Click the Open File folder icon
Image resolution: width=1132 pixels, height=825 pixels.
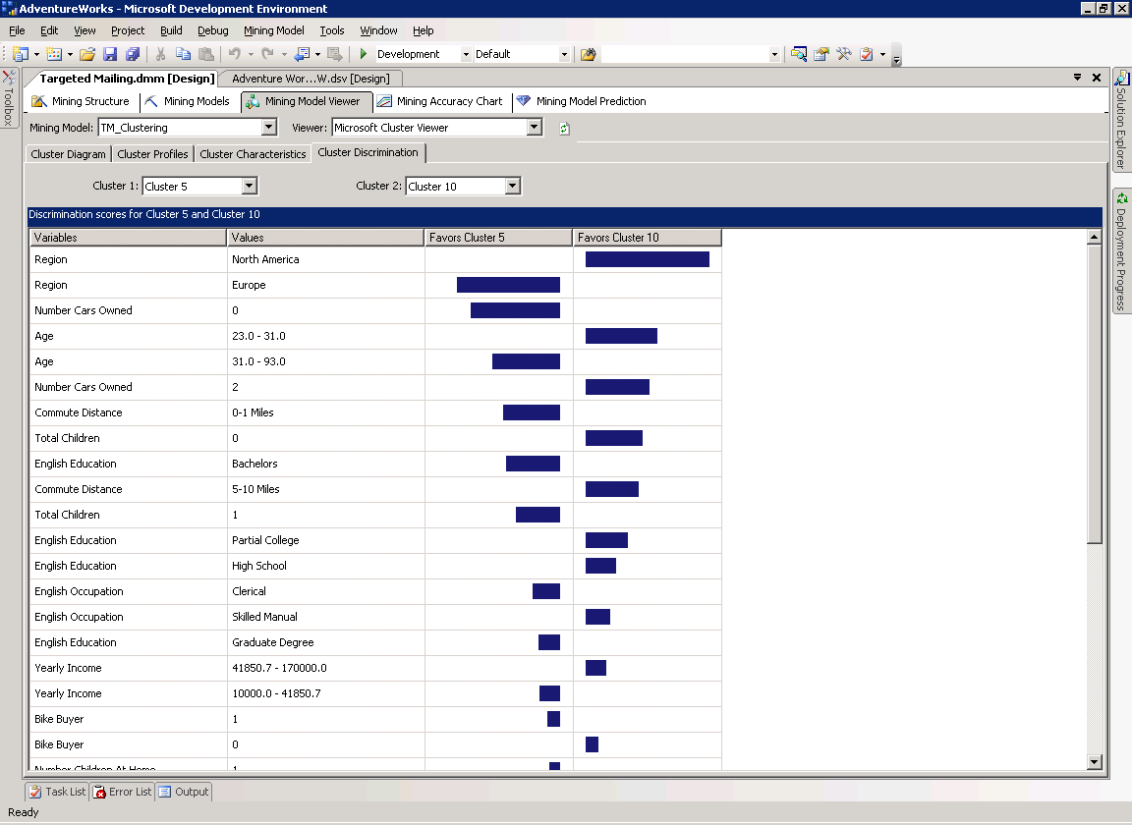click(87, 54)
